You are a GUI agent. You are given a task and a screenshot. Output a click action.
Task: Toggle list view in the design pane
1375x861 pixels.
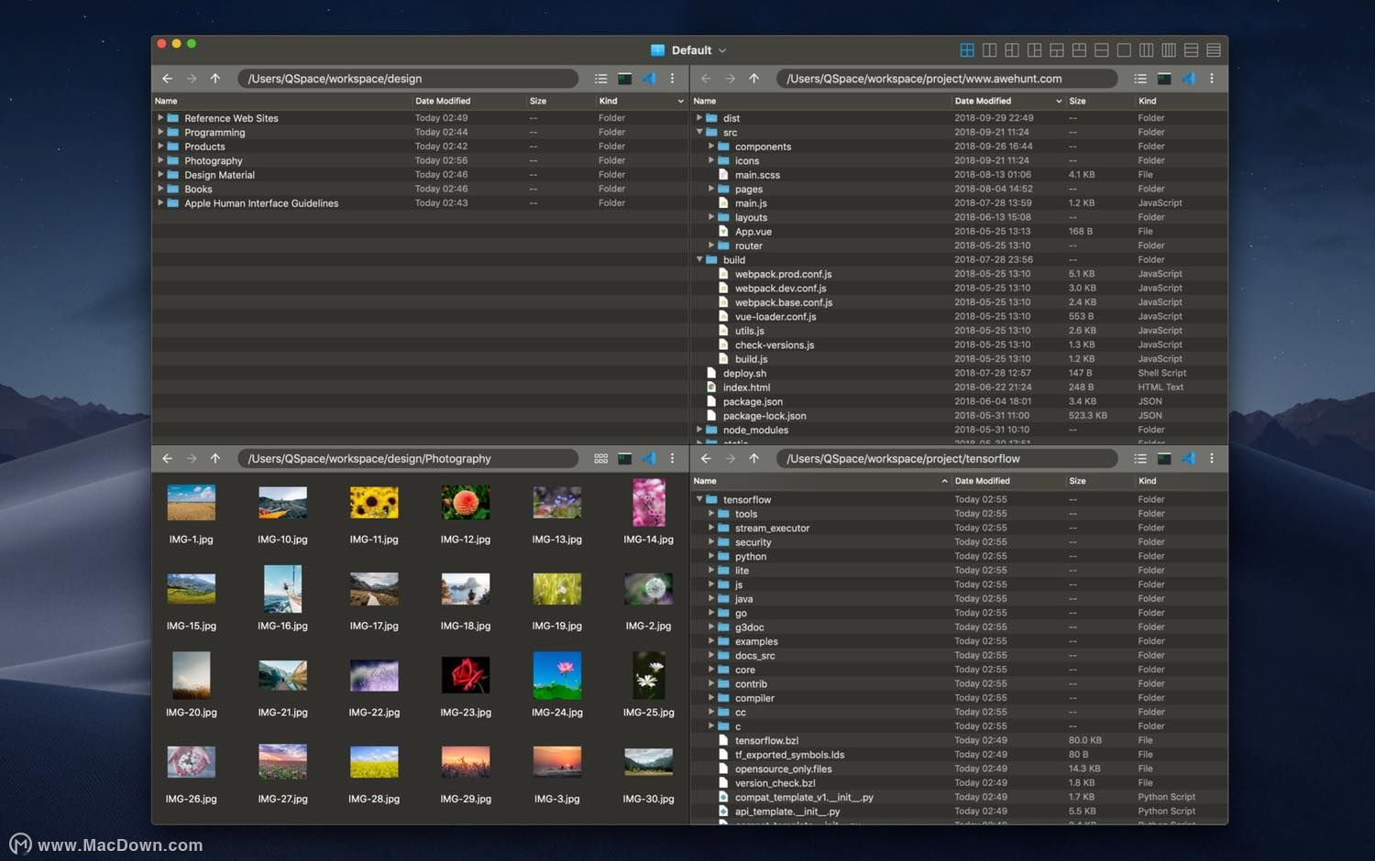601,79
